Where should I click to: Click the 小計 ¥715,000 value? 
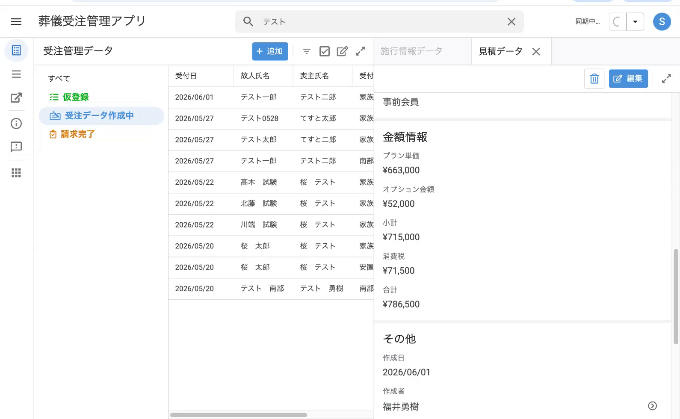pyautogui.click(x=401, y=237)
